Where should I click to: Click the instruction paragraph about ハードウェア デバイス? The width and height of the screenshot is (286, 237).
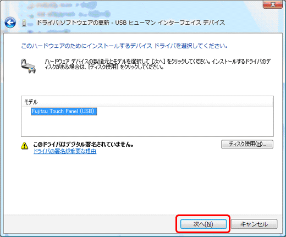pos(158,64)
